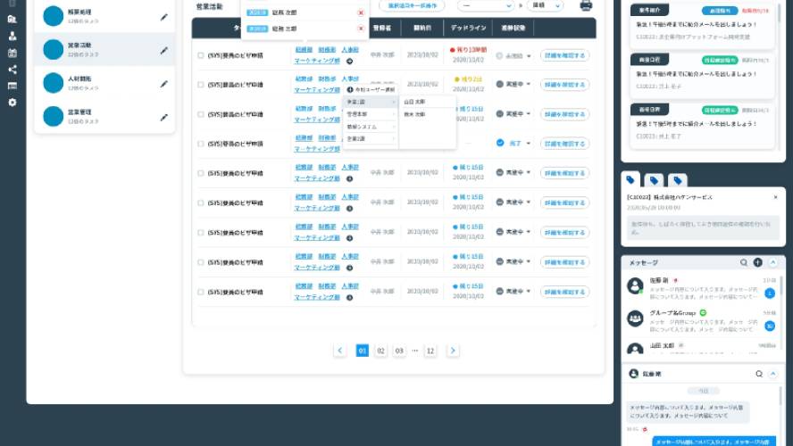Open the calendar icon in the sidebar
The height and width of the screenshot is (446, 793).
(13, 53)
